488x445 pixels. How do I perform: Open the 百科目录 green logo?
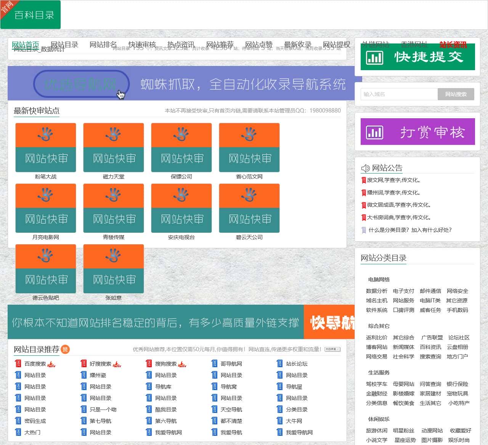pos(30,15)
